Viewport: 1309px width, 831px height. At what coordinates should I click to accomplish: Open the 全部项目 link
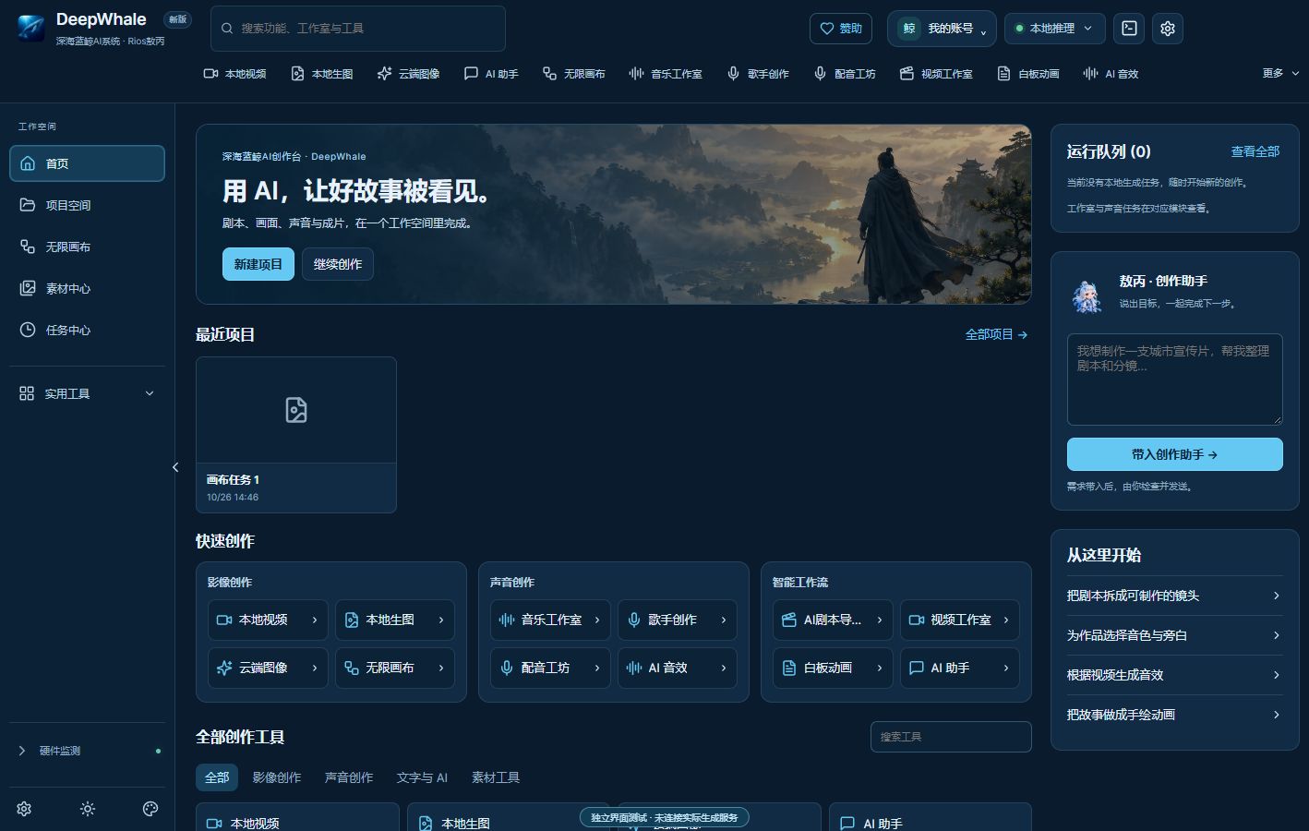tap(996, 334)
